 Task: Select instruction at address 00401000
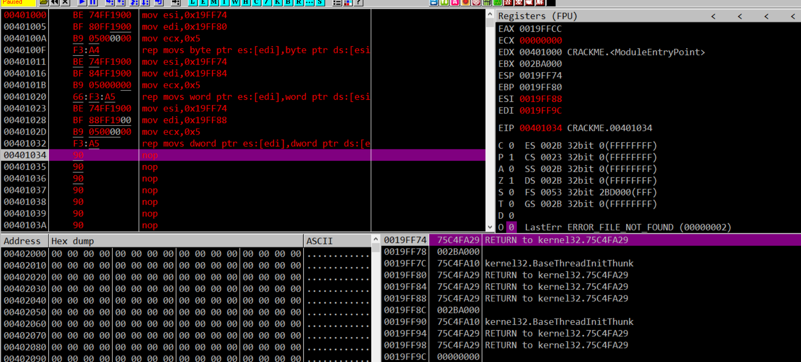point(243,15)
